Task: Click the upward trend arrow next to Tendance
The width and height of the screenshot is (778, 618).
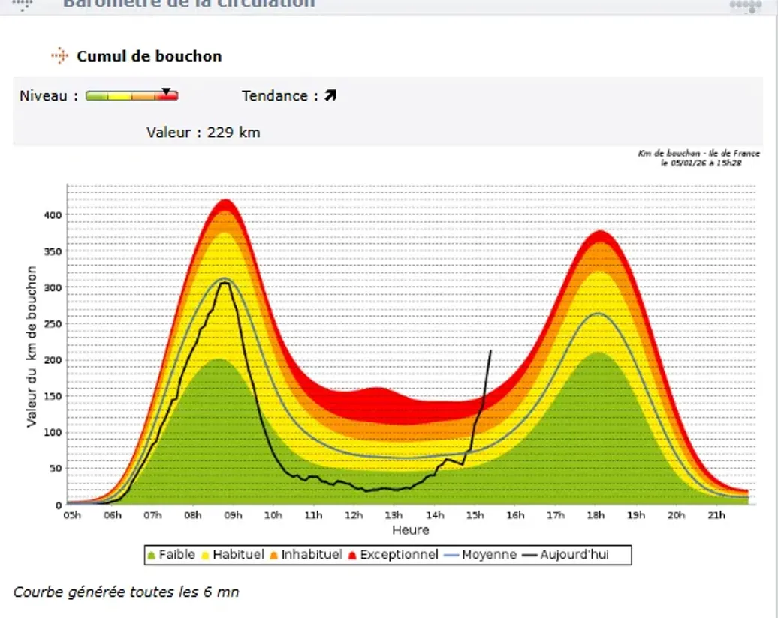Action: tap(330, 96)
